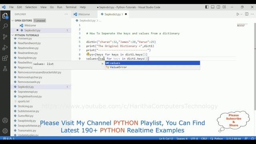The image size is (256, 144).
Task: Open Readranlines.py file
Action: [x=28, y=53]
